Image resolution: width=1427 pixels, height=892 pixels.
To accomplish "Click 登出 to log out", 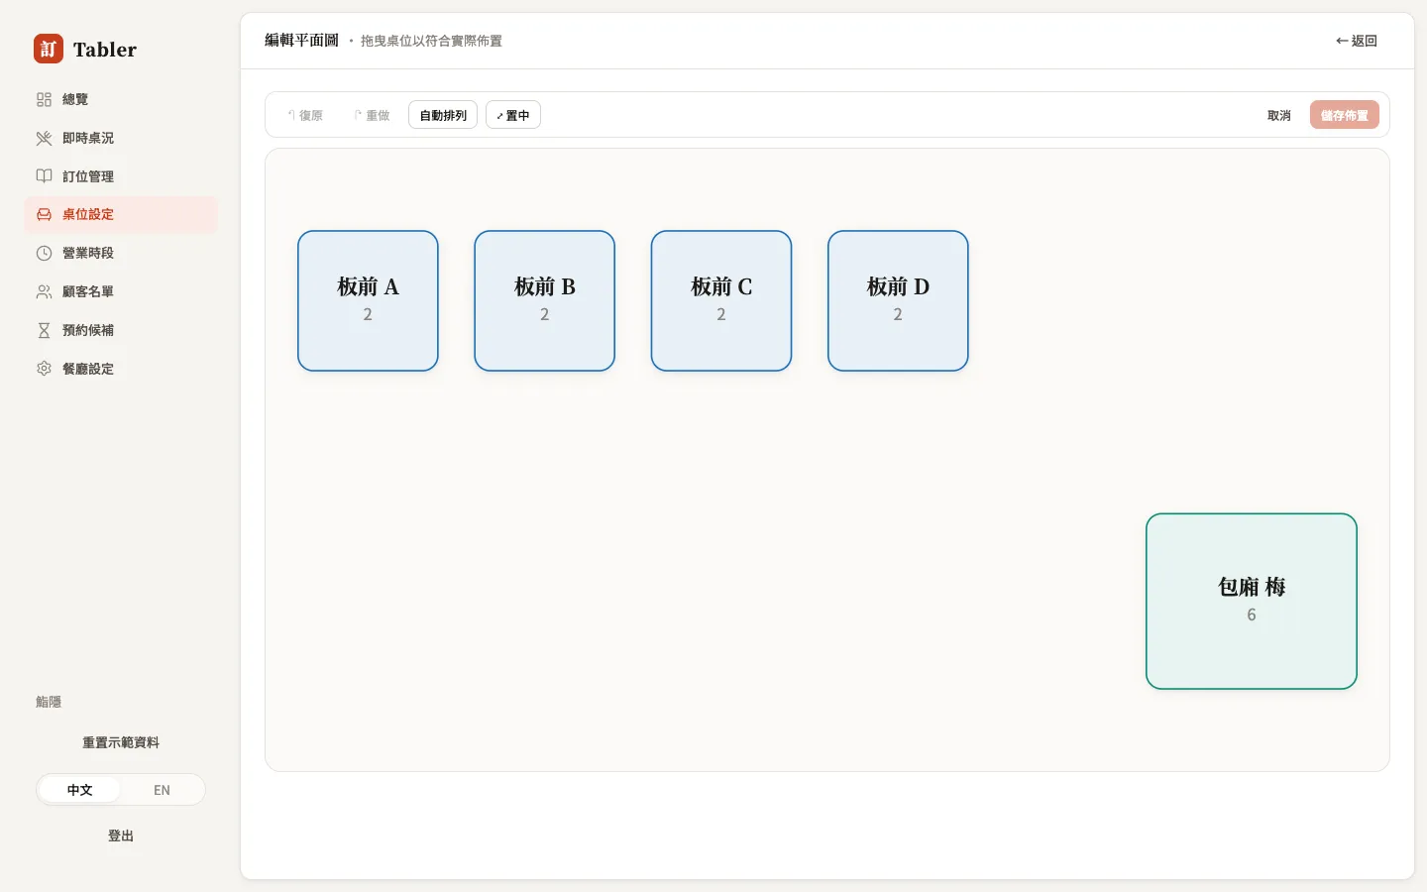I will click(121, 836).
